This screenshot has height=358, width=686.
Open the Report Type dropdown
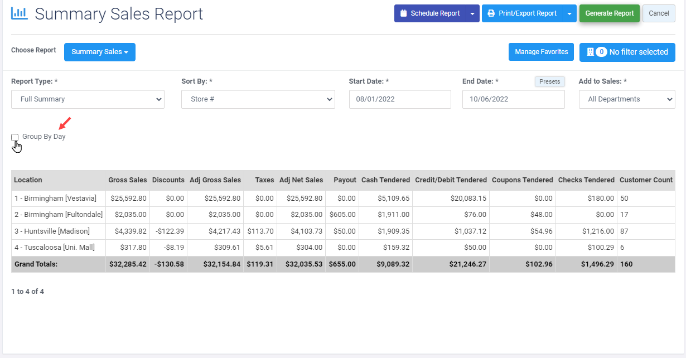(x=88, y=99)
